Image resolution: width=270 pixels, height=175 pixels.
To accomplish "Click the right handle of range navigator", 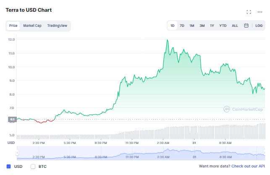I will (x=264, y=154).
